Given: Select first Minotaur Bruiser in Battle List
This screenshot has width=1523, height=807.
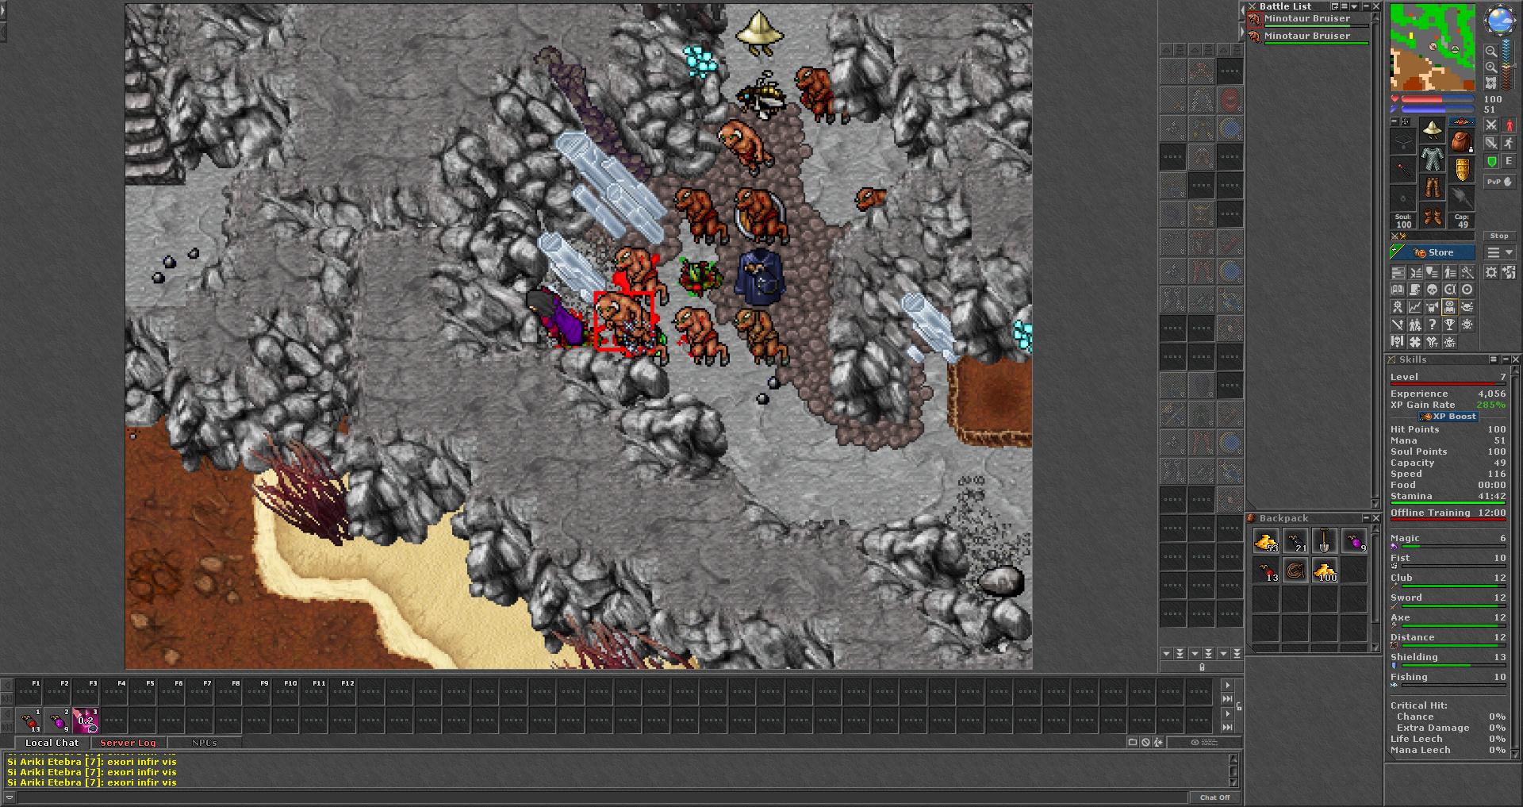Looking at the screenshot, I should 1307,20.
